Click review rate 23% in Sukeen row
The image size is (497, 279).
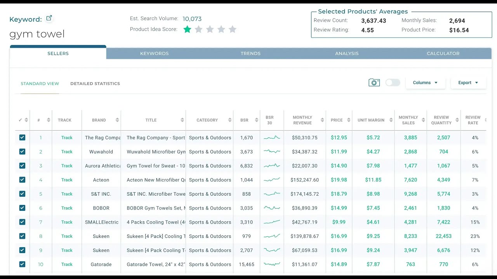point(475,236)
